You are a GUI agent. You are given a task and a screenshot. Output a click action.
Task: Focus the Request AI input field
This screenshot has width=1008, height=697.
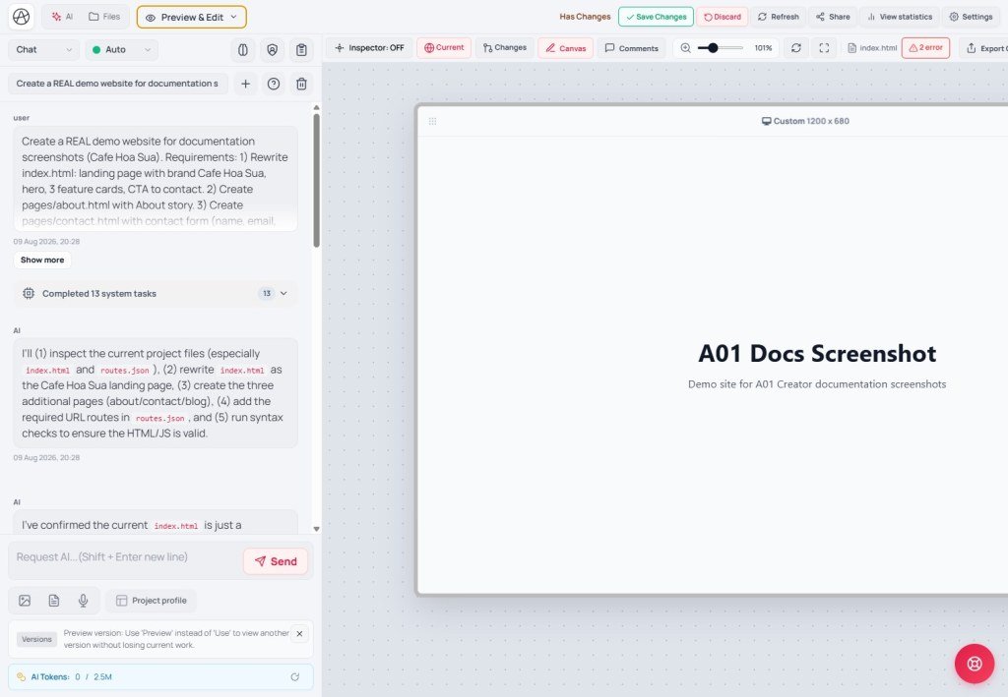(x=125, y=557)
